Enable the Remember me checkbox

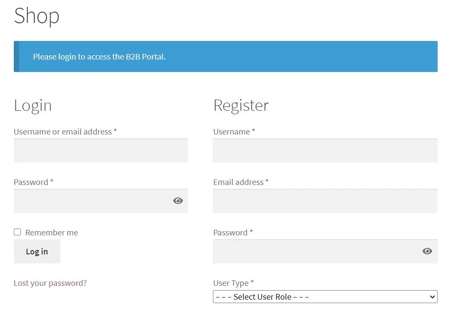17,232
